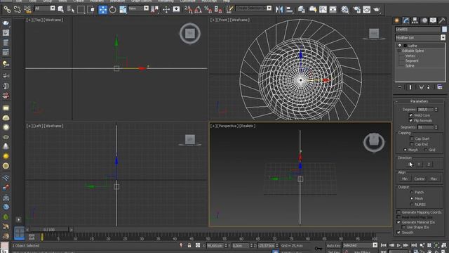Open Render Setup dialog
The image size is (449, 253).
point(357,9)
